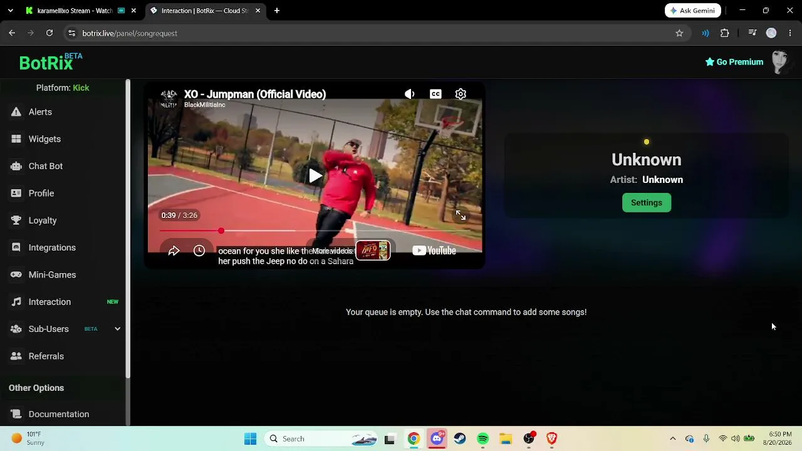Open Spotify from the taskbar
Viewport: 802px width, 451px height.
coord(482,439)
